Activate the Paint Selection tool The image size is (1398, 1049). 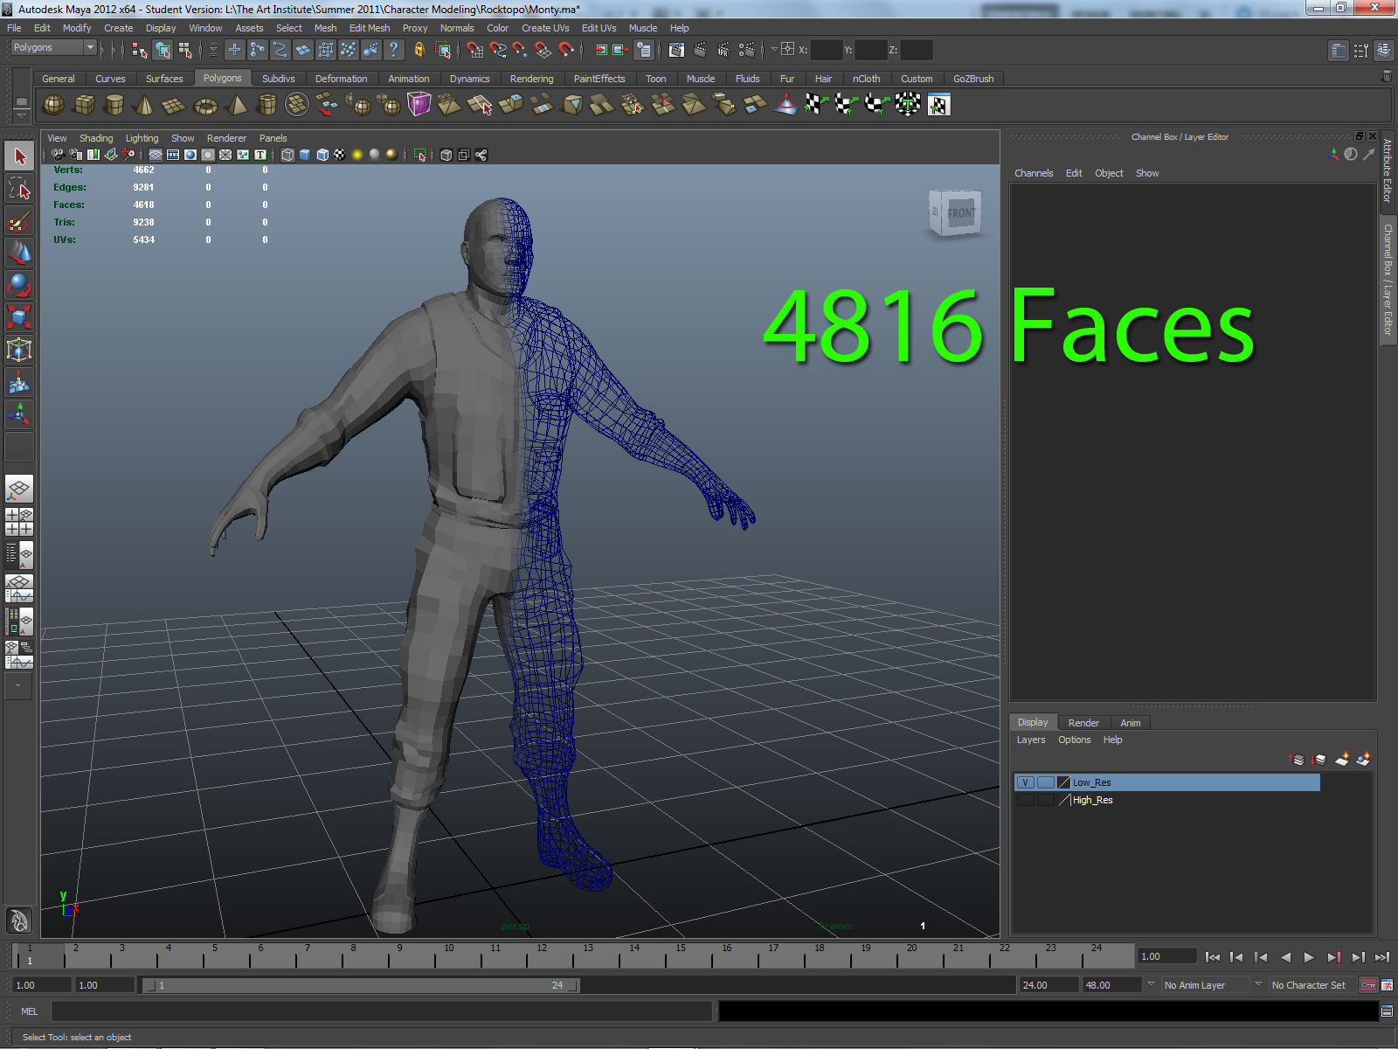[19, 221]
